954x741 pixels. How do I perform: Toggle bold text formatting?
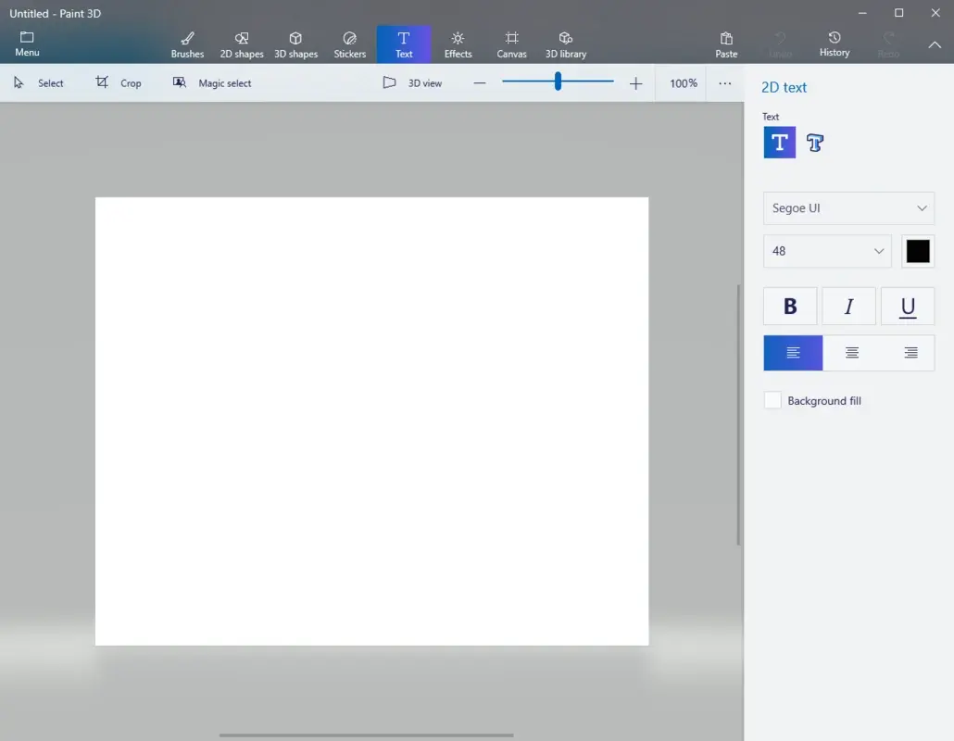point(790,306)
